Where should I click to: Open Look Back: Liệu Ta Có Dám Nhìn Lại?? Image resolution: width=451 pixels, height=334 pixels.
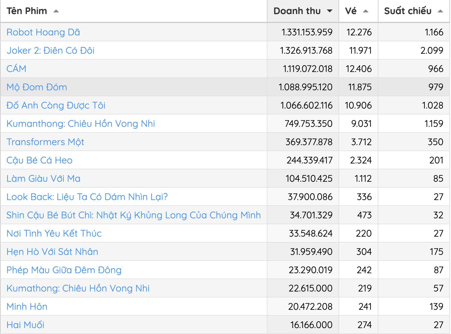click(x=87, y=197)
